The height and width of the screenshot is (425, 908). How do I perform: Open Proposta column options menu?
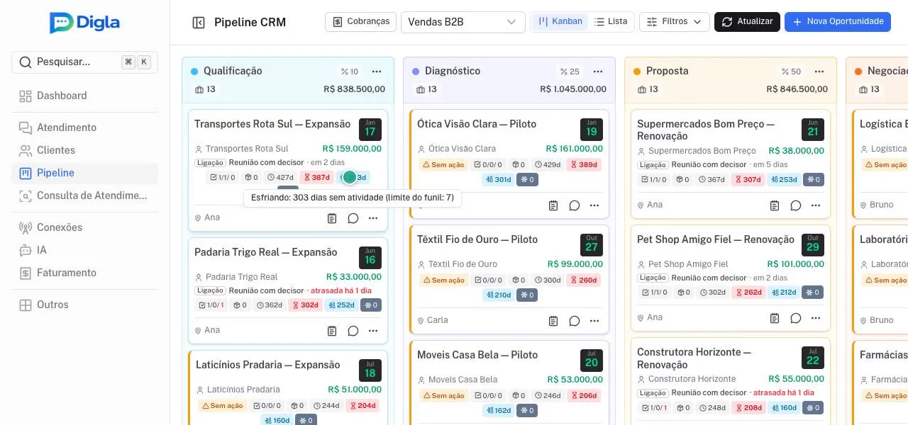tap(819, 72)
